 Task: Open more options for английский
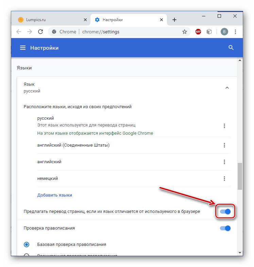pyautogui.click(x=224, y=162)
